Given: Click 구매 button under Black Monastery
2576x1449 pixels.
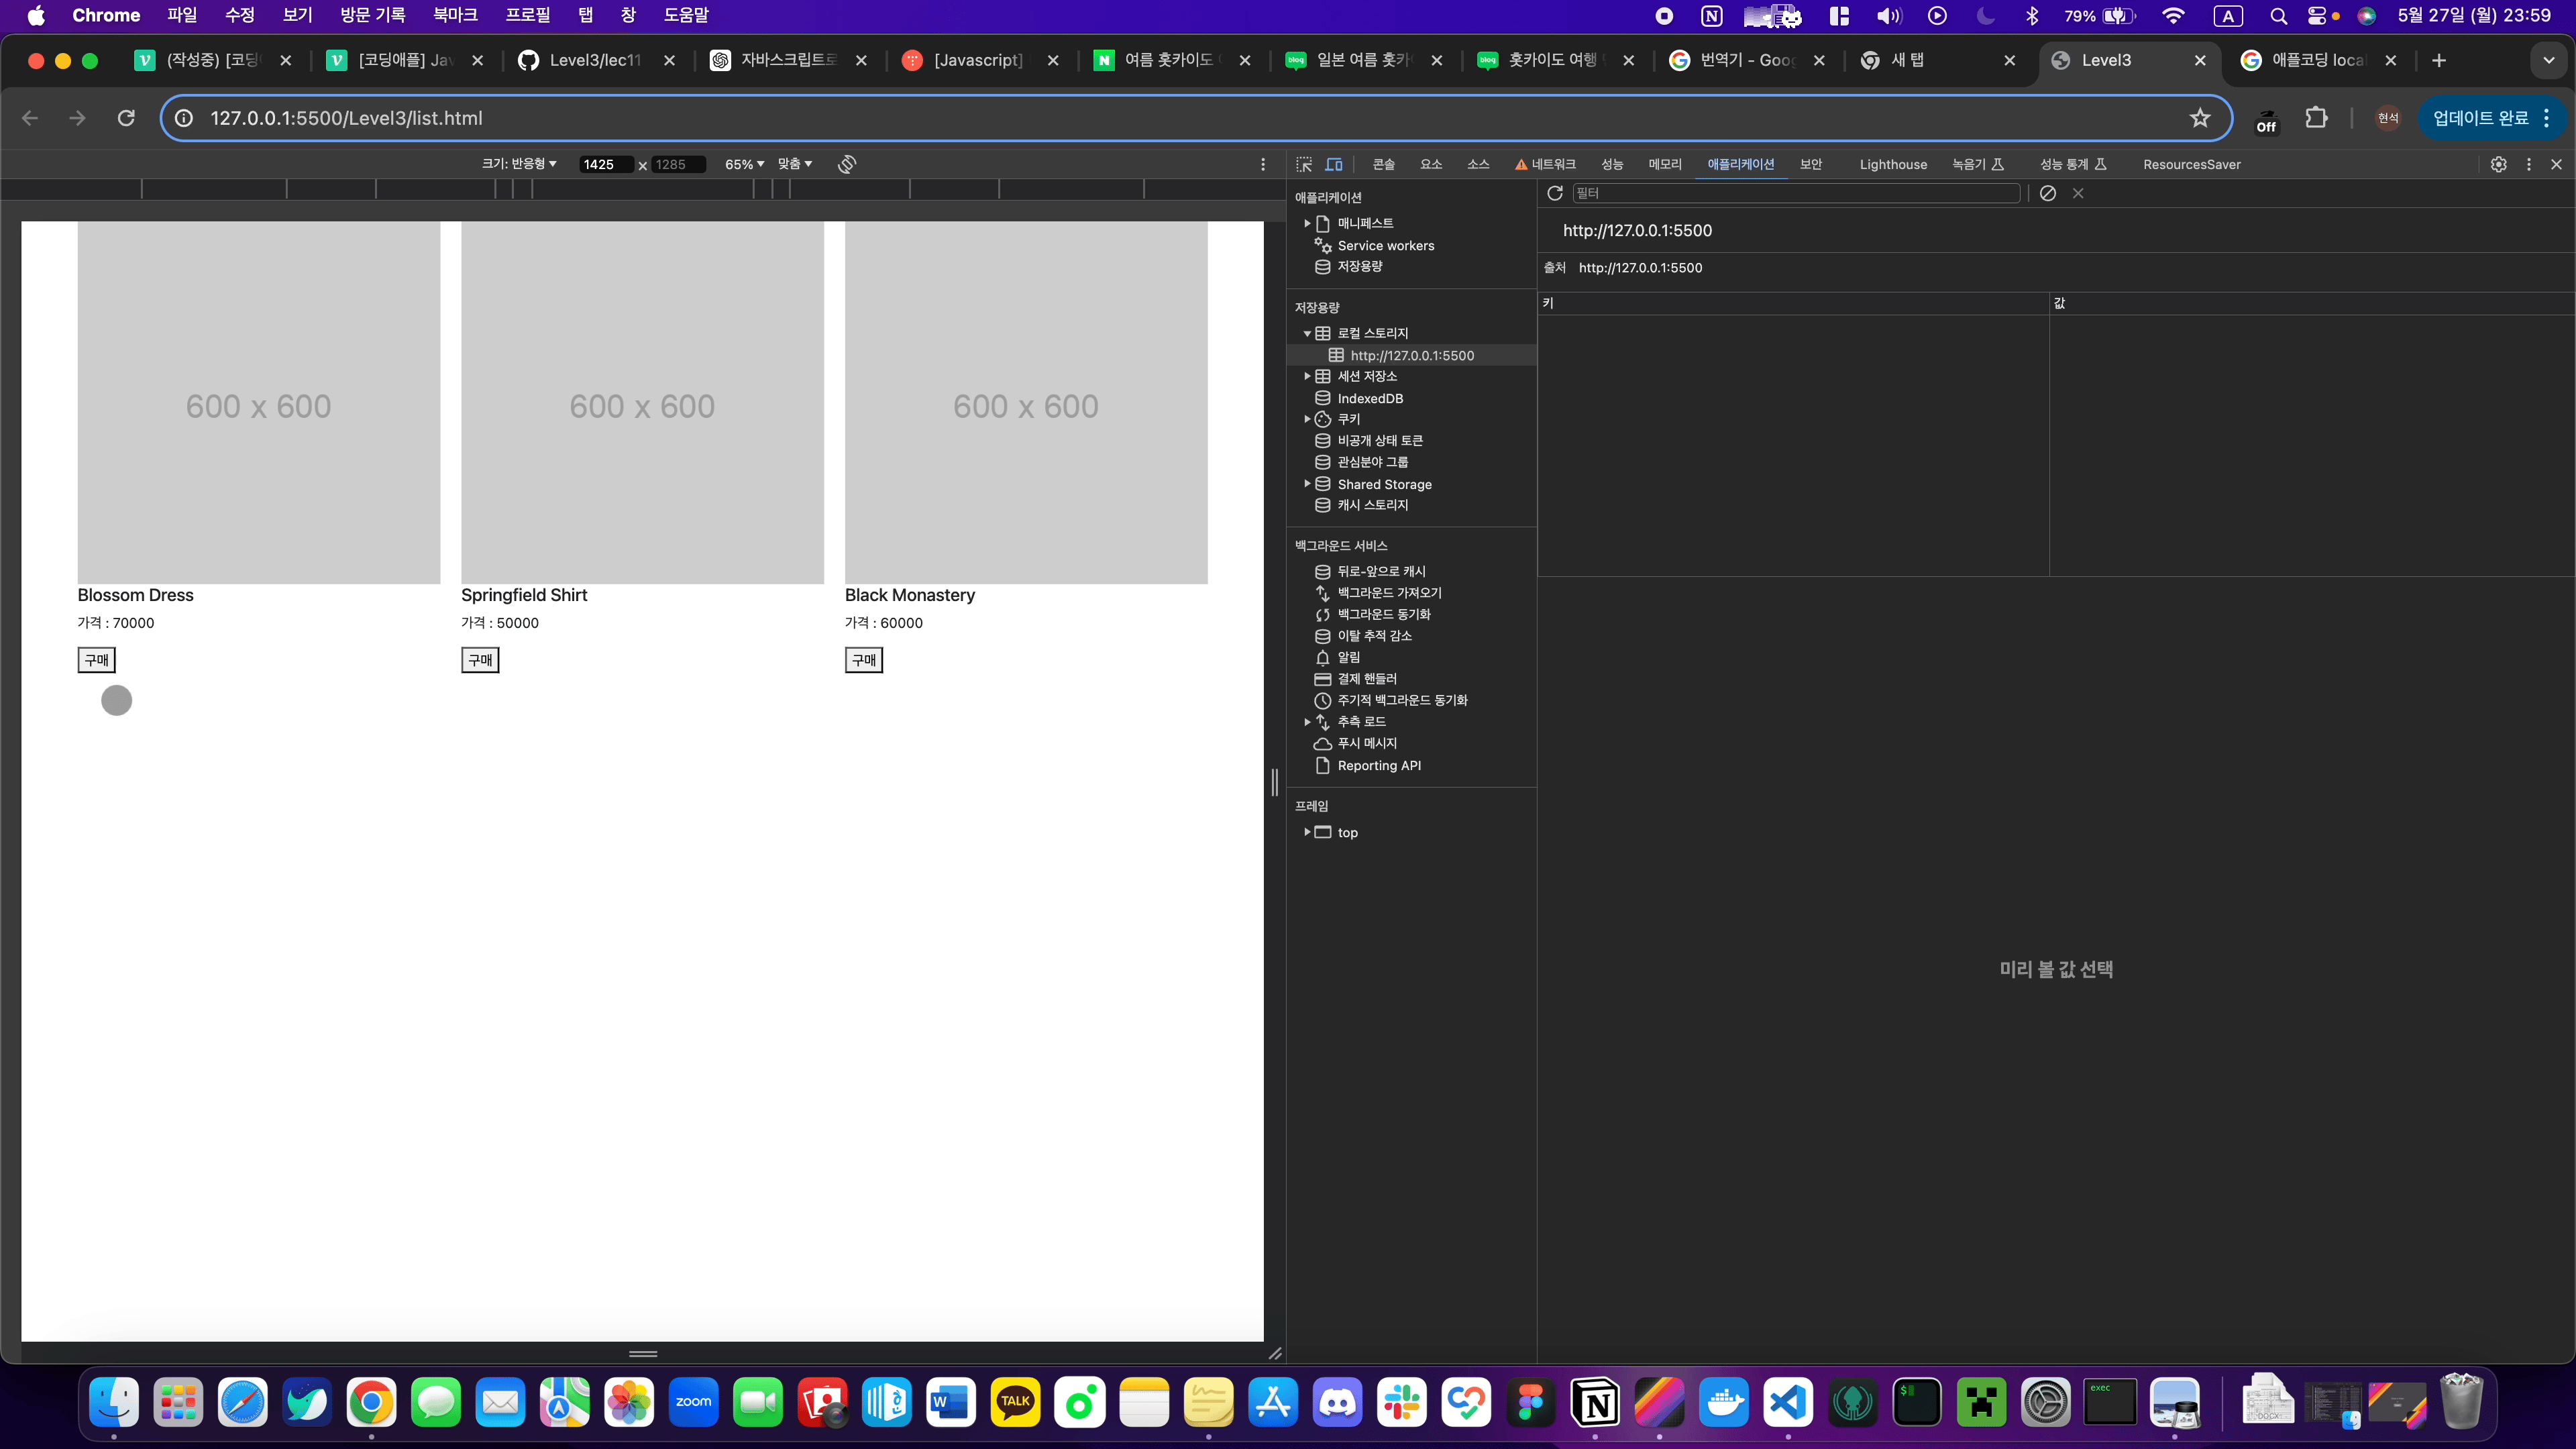Looking at the screenshot, I should click(x=863, y=660).
